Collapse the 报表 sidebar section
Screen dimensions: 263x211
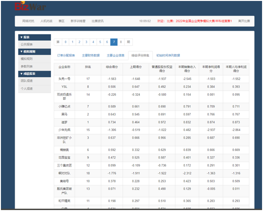[34, 37]
